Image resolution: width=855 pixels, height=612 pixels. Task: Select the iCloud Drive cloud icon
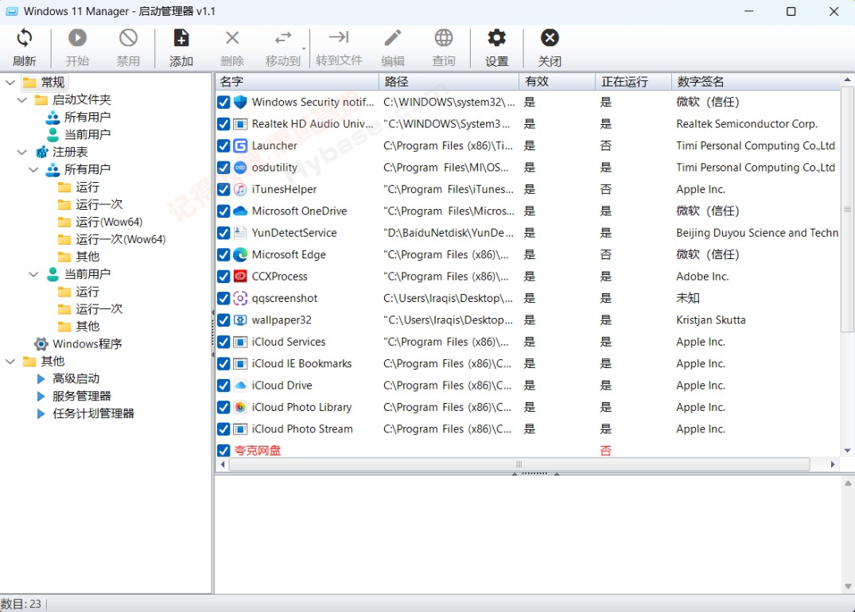point(240,385)
